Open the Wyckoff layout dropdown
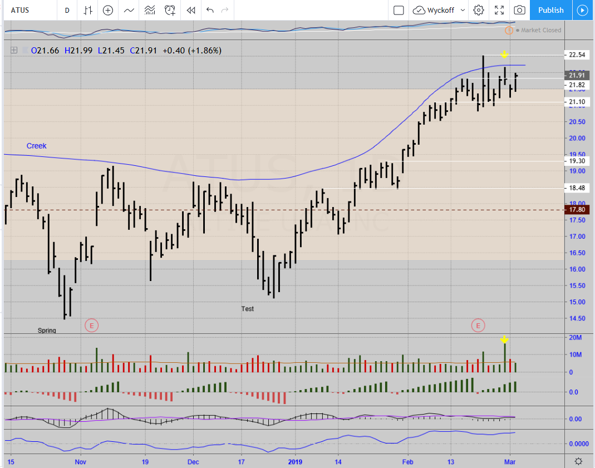 pyautogui.click(x=439, y=10)
